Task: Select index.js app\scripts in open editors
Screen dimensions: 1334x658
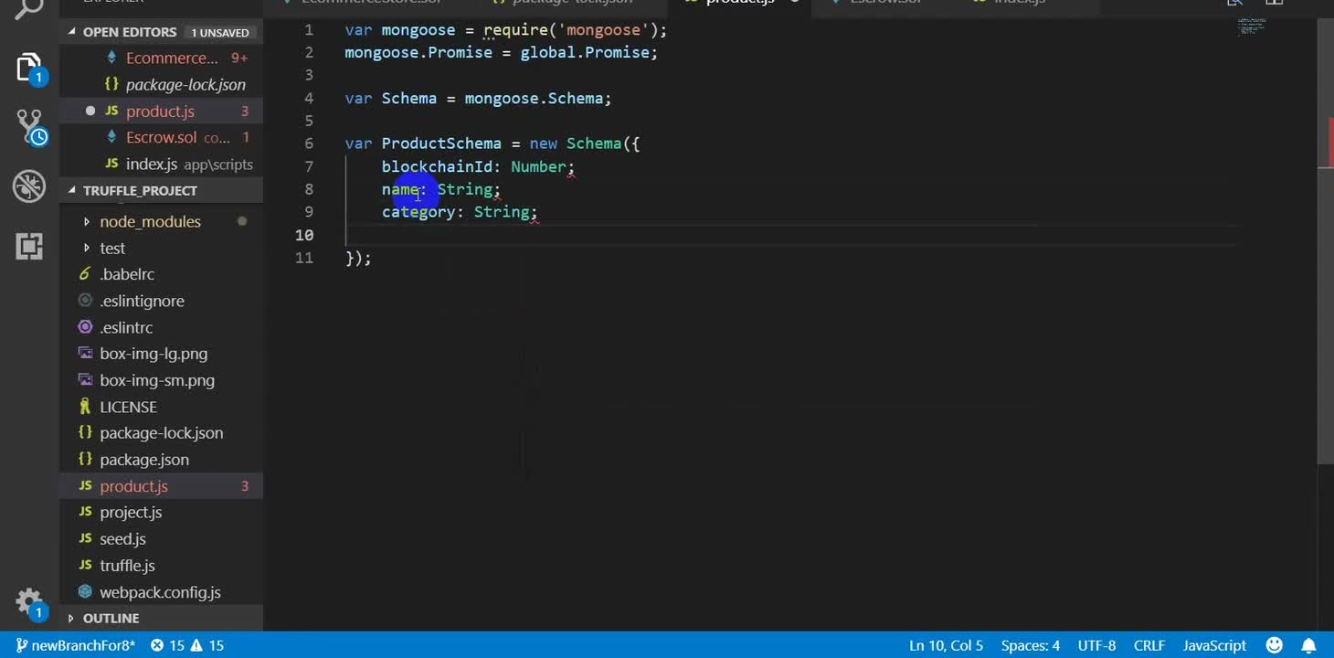Action: 189,164
